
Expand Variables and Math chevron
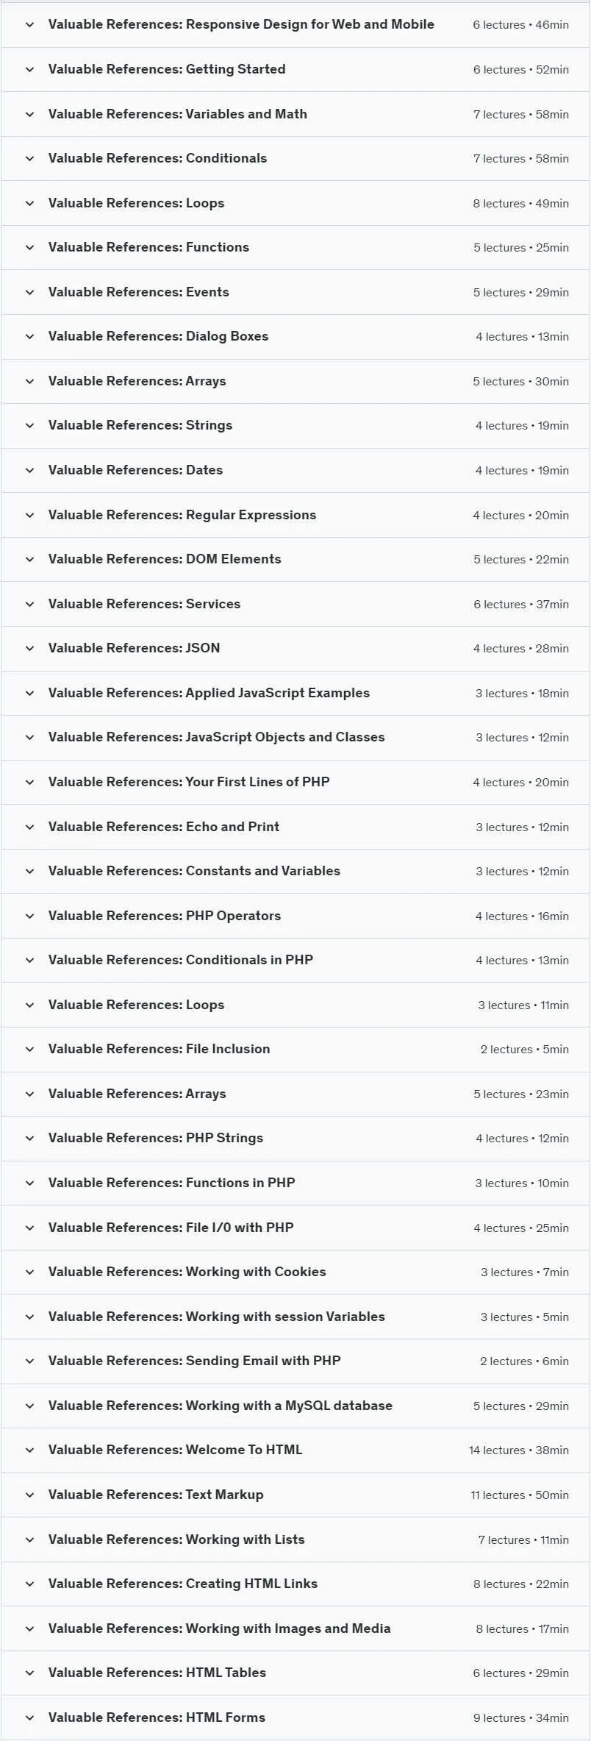coord(29,114)
